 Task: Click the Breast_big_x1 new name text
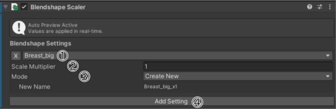pyautogui.click(x=161, y=87)
